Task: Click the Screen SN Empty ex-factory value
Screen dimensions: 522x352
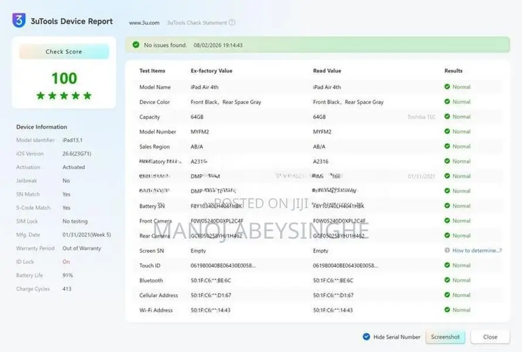Action: pos(198,251)
